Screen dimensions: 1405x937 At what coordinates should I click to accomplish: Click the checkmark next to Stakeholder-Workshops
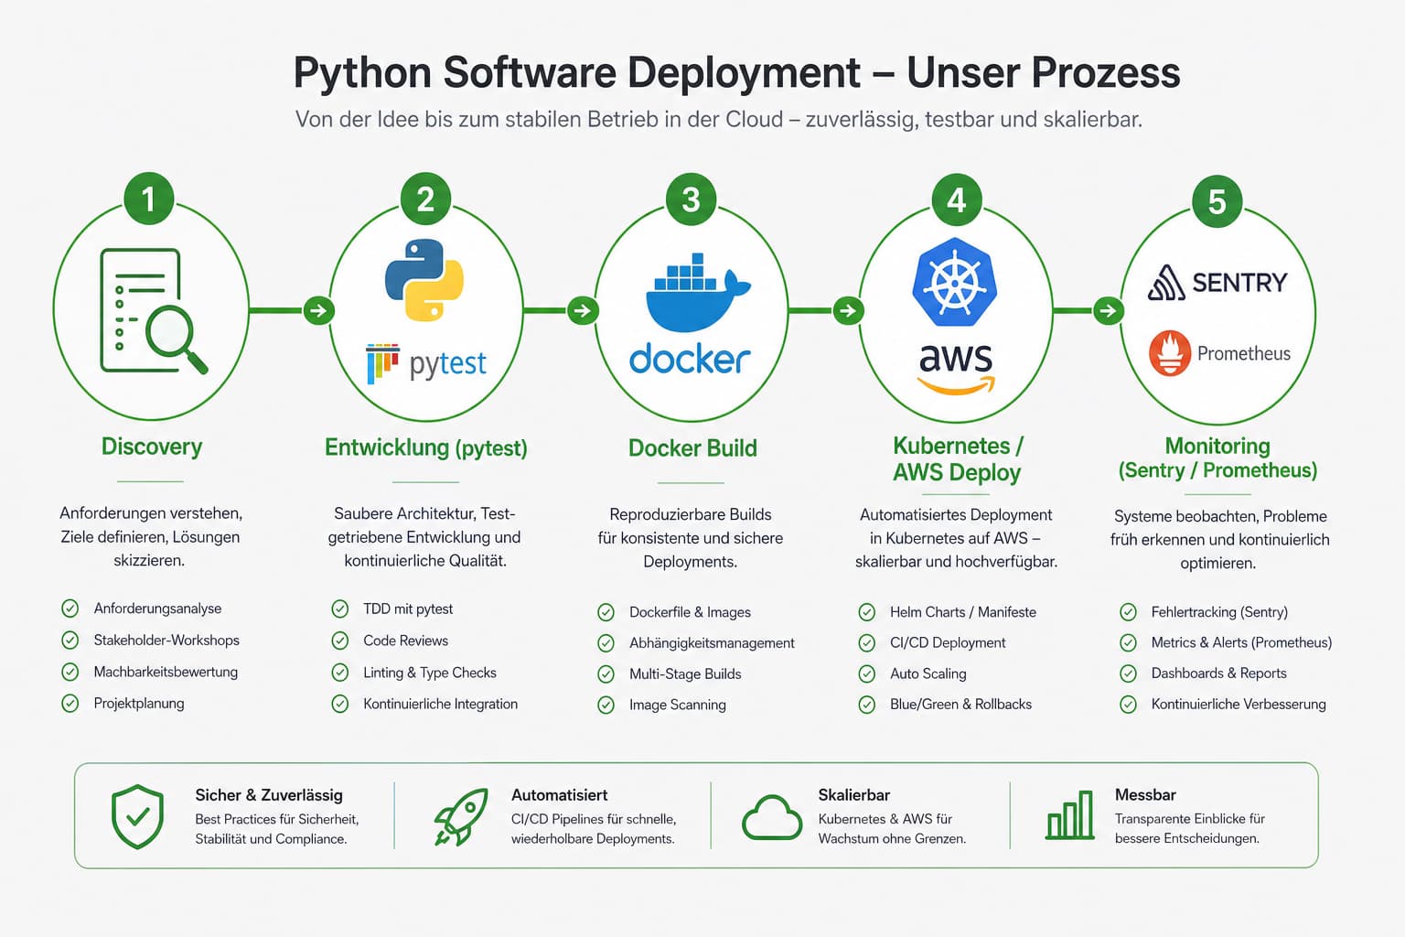tap(70, 640)
